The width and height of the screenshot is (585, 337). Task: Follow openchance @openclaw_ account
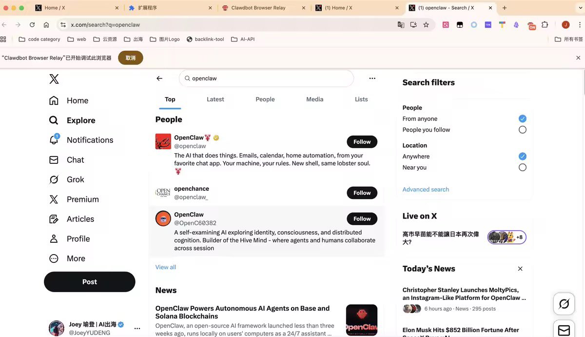click(x=362, y=193)
